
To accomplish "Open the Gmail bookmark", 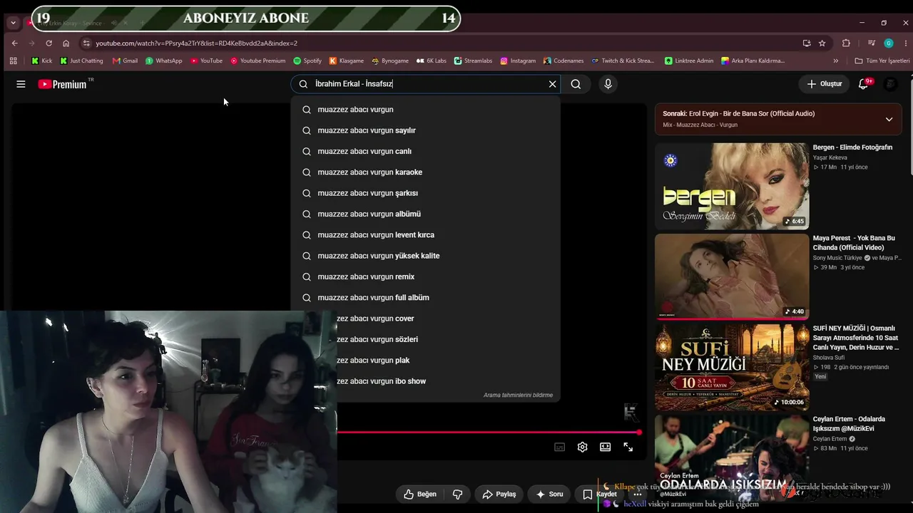I will click(x=125, y=61).
